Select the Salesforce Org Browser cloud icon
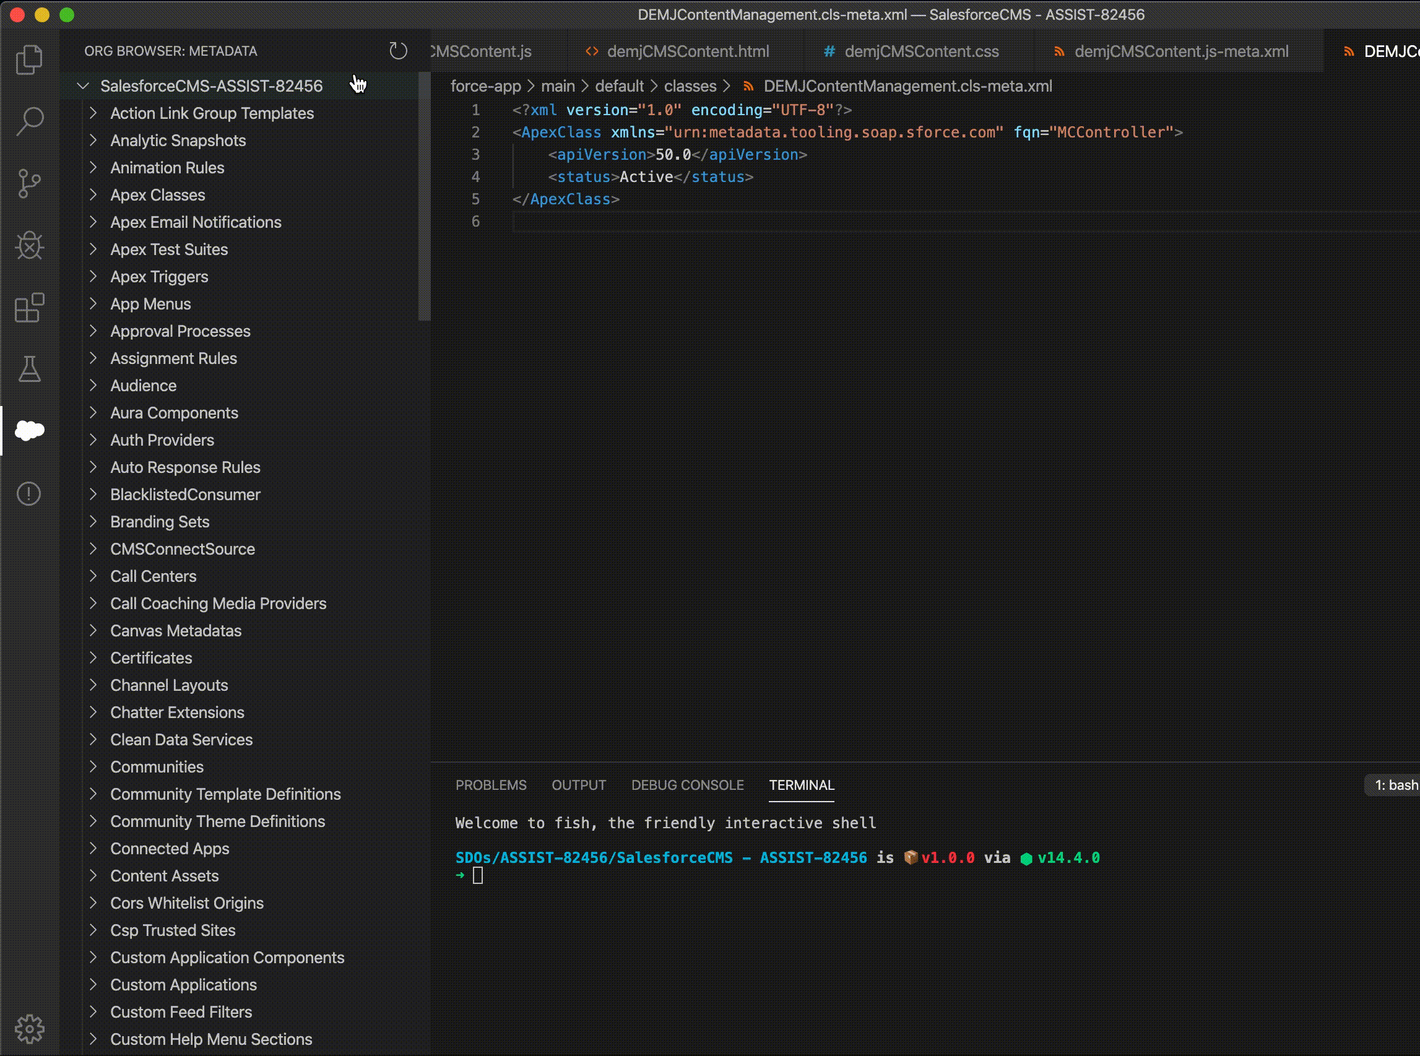Viewport: 1420px width, 1056px height. pyautogui.click(x=28, y=430)
